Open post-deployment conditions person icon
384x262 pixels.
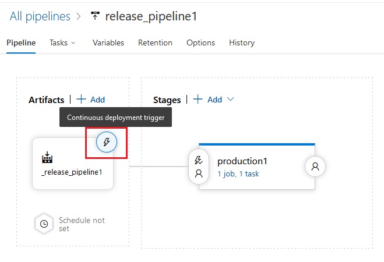pos(315,167)
